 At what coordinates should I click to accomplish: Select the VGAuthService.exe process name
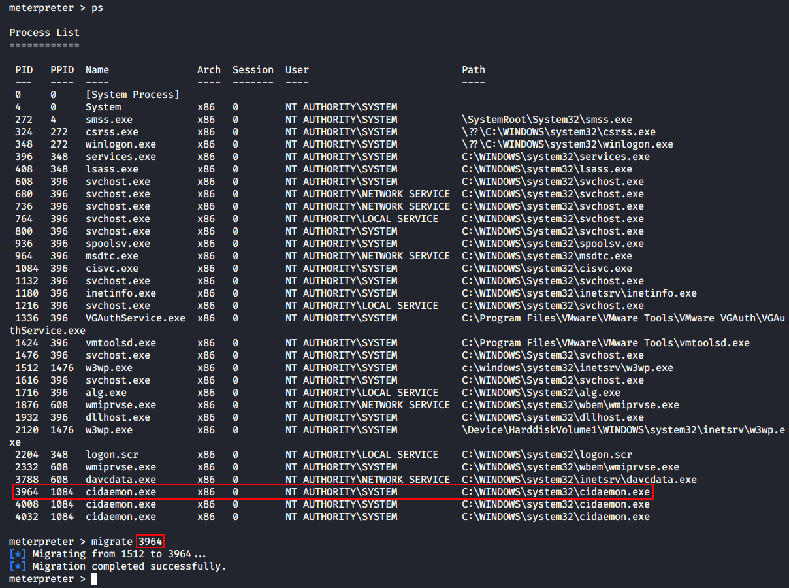135,318
